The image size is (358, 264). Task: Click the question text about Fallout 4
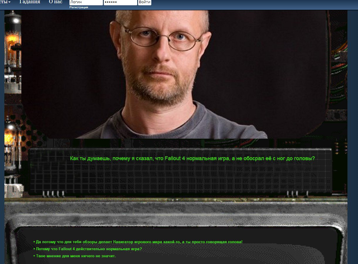click(192, 158)
